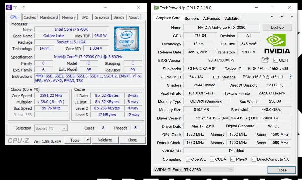The width and height of the screenshot is (302, 180).
Task: Click the Subvendor CLEVO/KAPOK value
Action: point(202,69)
